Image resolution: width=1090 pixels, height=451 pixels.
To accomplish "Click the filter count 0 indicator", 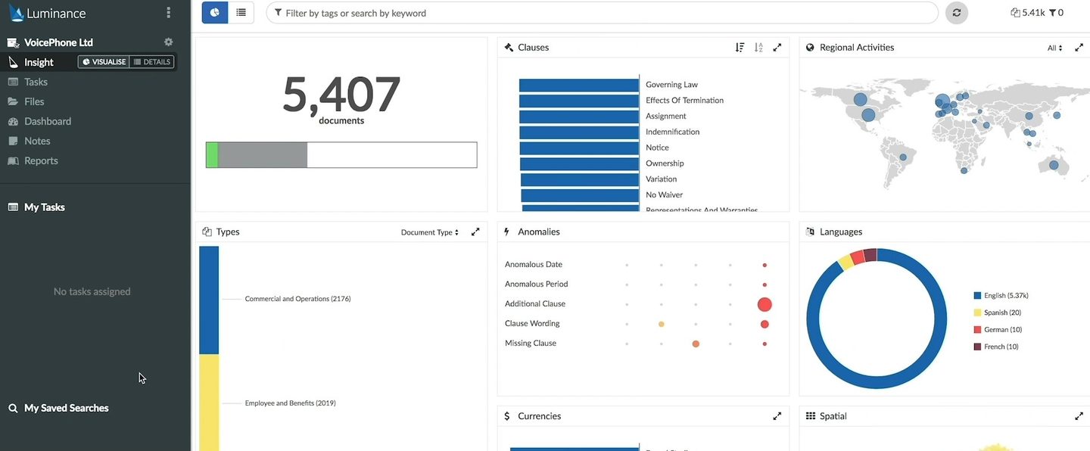I will point(1056,13).
